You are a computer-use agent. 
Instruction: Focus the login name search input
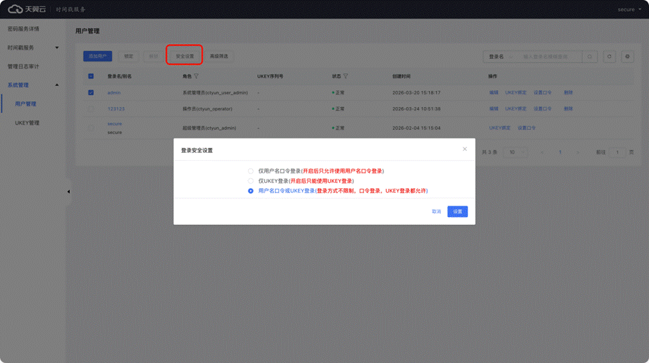point(550,57)
